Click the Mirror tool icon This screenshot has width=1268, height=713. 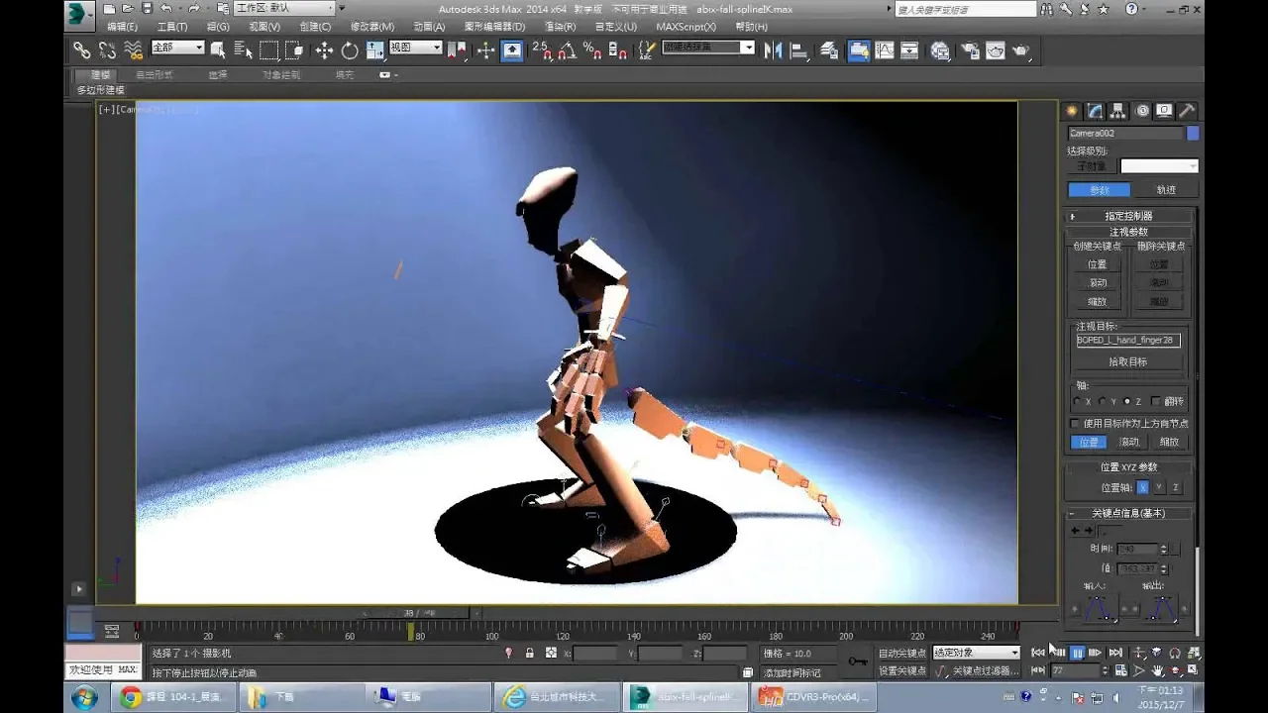[773, 51]
